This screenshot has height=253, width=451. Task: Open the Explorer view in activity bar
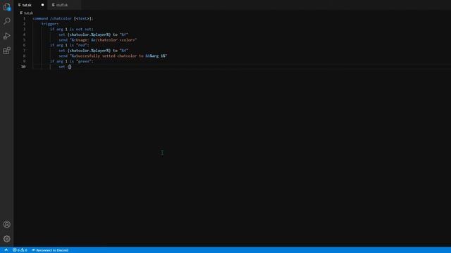coord(6,6)
